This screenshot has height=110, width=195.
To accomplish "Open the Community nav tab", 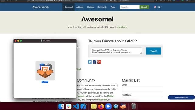I will (102, 7).
